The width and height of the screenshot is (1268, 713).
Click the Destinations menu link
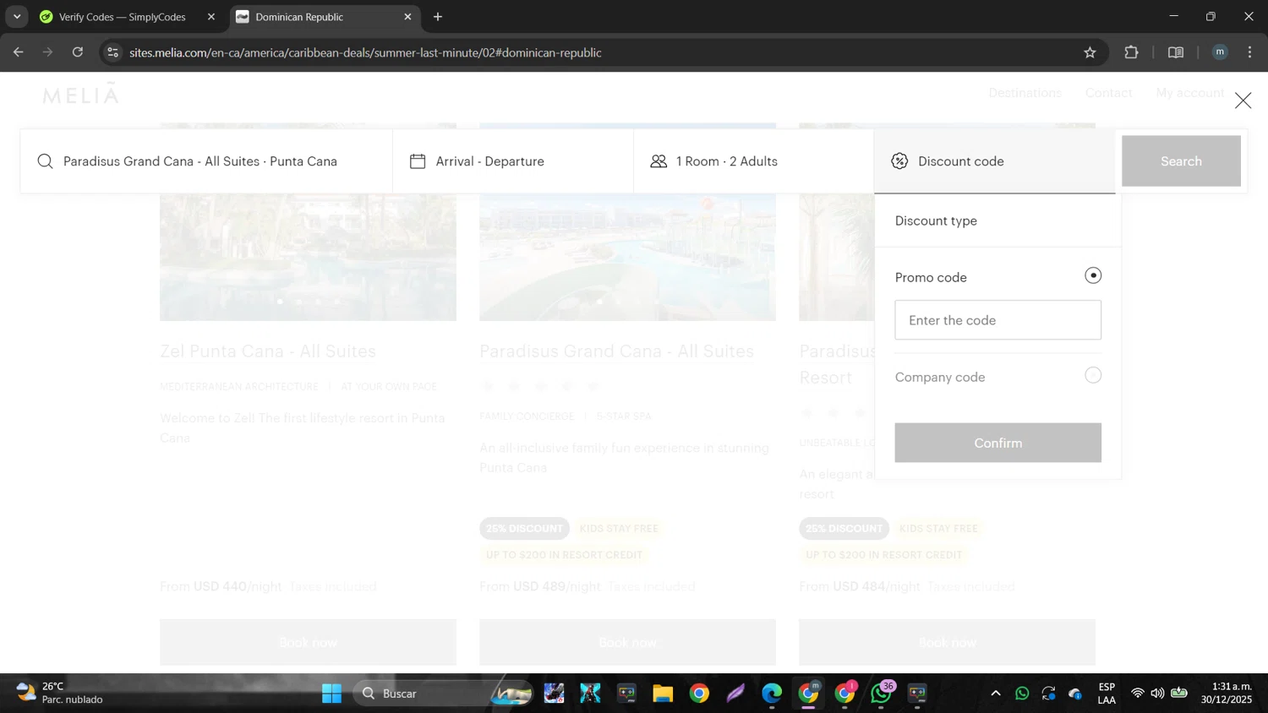coord(1025,93)
